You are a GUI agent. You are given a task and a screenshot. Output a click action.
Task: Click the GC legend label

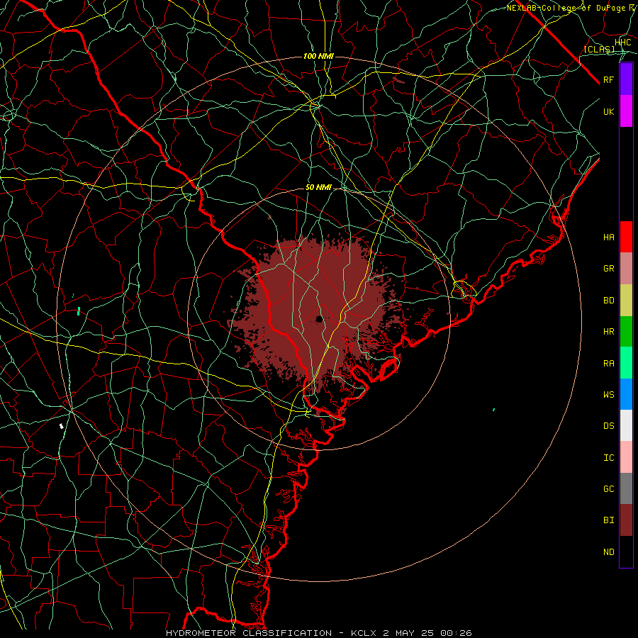click(608, 489)
